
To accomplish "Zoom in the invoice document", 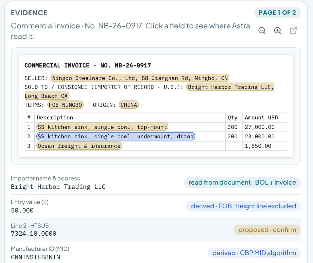I will [x=278, y=31].
